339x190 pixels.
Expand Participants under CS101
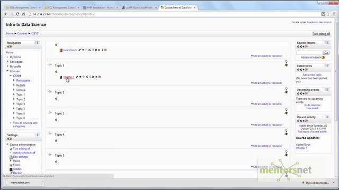pyautogui.click(x=14, y=80)
